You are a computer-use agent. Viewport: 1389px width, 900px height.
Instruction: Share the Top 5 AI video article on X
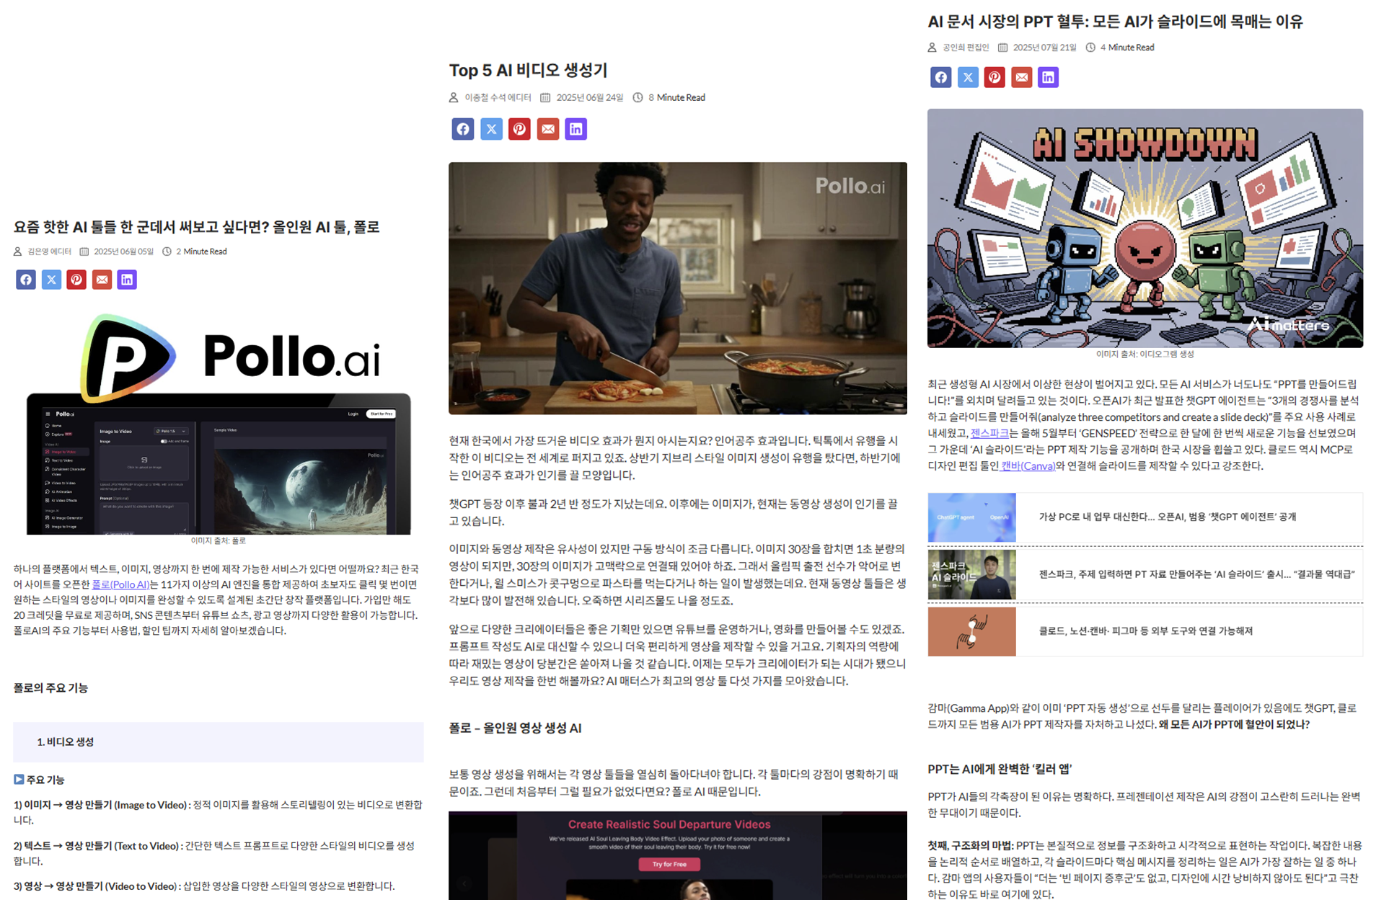pos(491,129)
